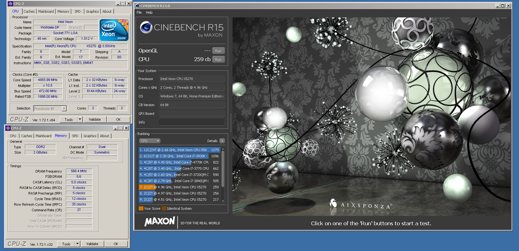Click Tools button in bottom CPU-Z
Screen dimensions: 519x251
coord(66,244)
